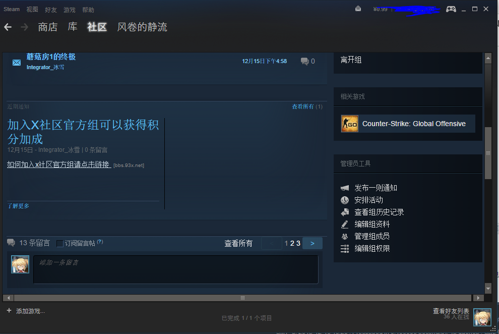Click the announcement megaphone icon
Viewport: 499px width, 334px height.
pyautogui.click(x=345, y=188)
